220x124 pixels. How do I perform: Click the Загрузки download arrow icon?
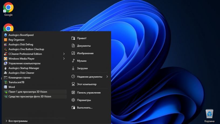pos(73,68)
